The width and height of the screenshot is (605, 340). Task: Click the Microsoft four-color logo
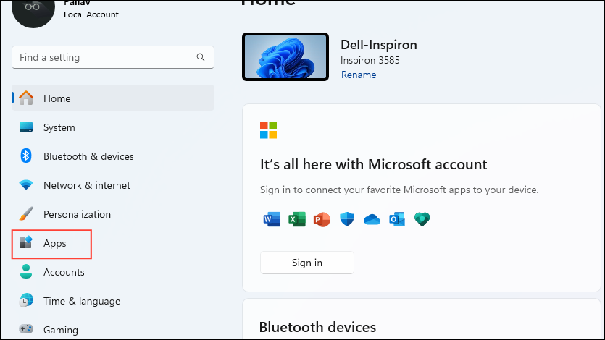coord(269,130)
